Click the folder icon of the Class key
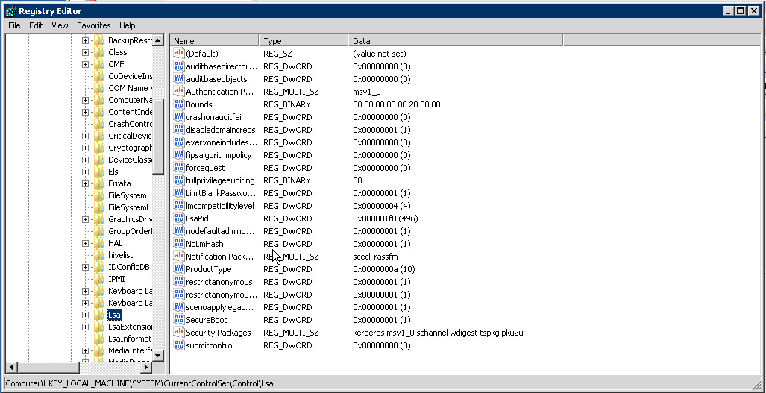The image size is (766, 393). (99, 52)
